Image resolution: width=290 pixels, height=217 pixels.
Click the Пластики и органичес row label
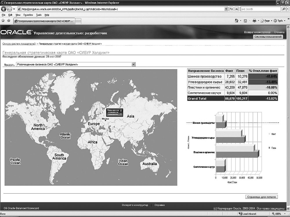tap(204, 87)
